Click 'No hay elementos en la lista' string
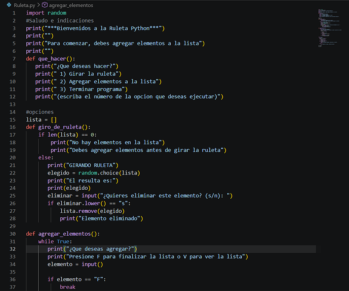 115,143
